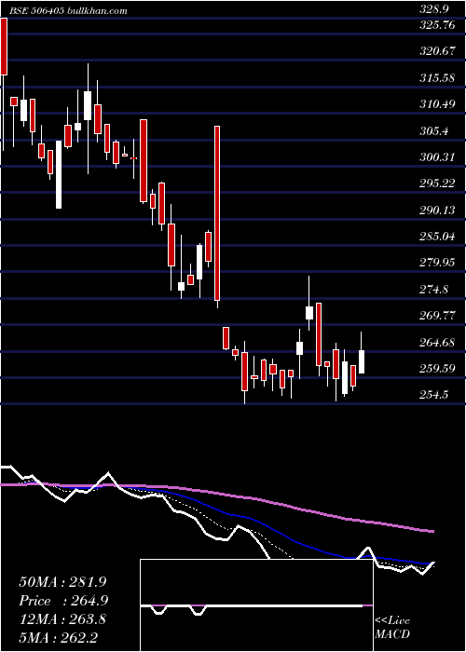Click the large white candle near 292-305

[59, 174]
